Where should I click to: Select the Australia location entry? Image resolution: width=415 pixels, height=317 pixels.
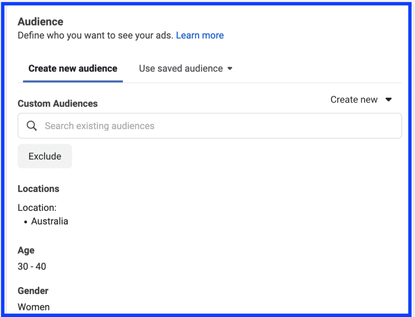[49, 221]
